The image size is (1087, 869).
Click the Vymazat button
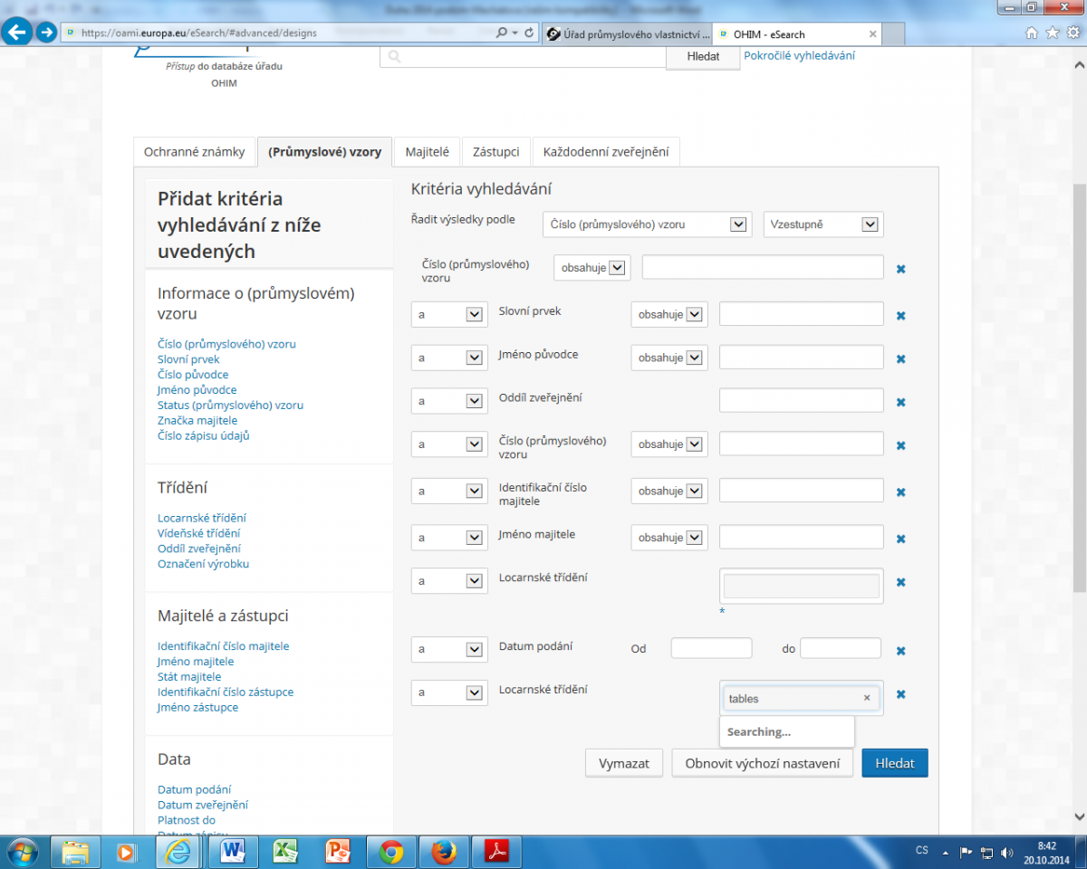(624, 763)
